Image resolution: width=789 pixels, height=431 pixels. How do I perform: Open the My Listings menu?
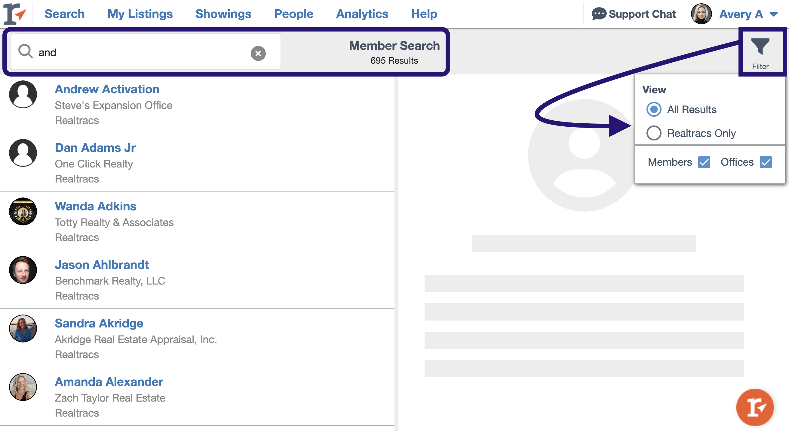point(140,14)
